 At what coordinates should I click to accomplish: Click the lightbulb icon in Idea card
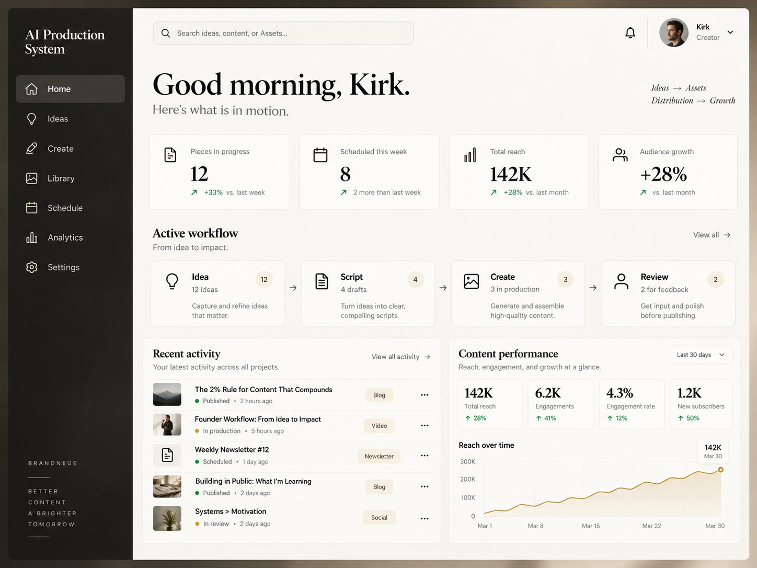click(x=172, y=281)
